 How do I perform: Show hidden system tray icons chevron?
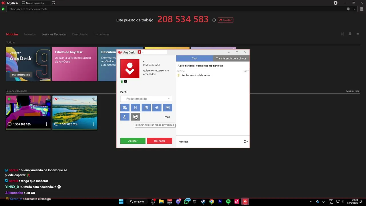(x=311, y=201)
